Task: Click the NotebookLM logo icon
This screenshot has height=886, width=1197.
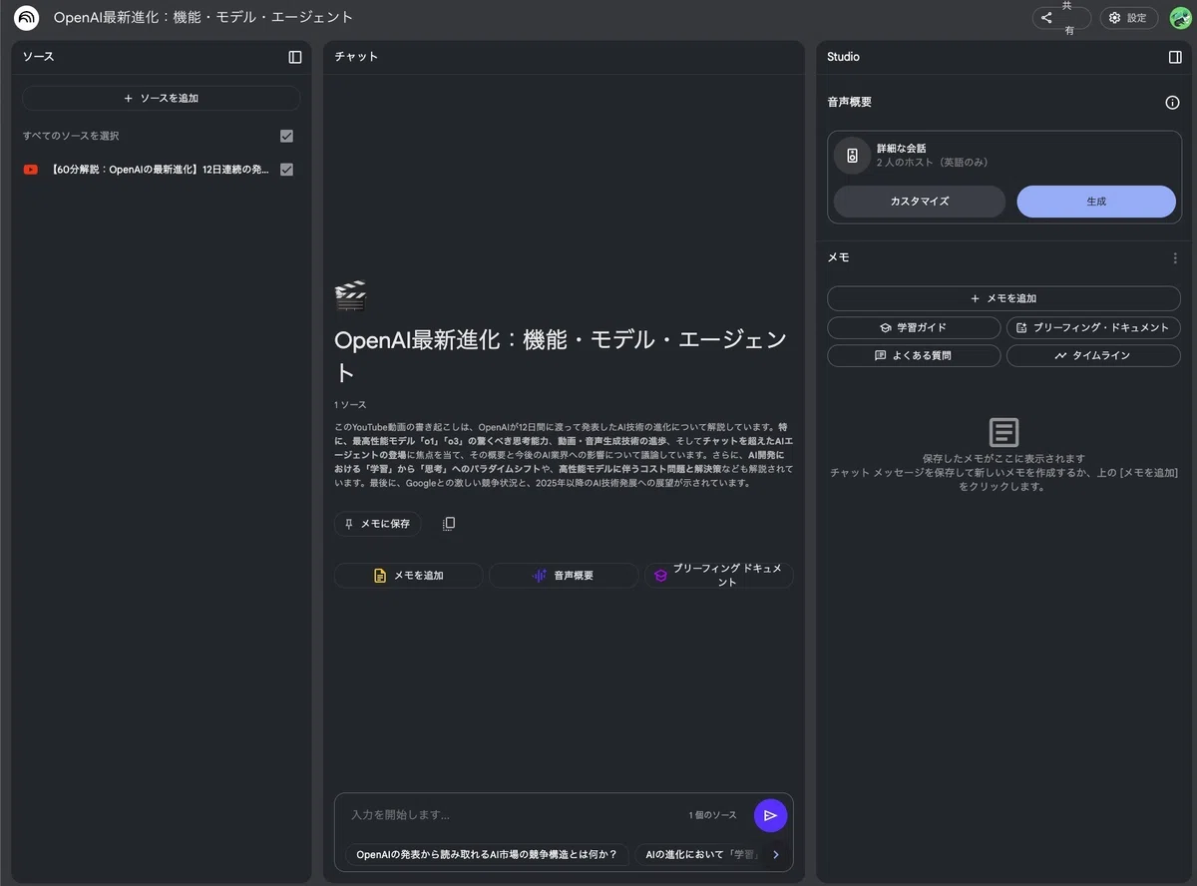Action: (27, 18)
